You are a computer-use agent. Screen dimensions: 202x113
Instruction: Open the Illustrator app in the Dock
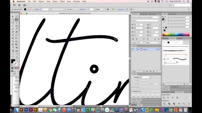21,110
